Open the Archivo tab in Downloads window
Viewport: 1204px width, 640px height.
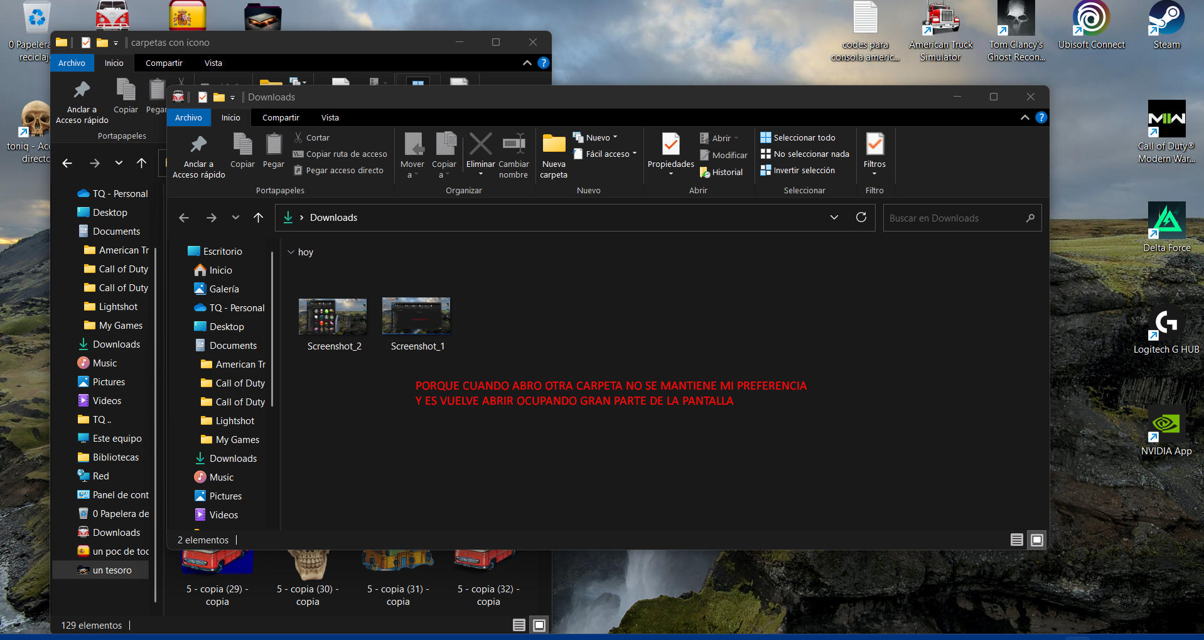pyautogui.click(x=188, y=117)
